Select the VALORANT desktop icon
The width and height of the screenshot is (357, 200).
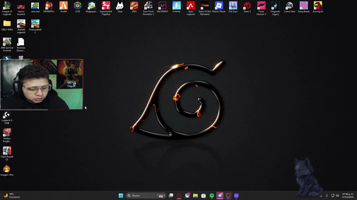(162, 7)
